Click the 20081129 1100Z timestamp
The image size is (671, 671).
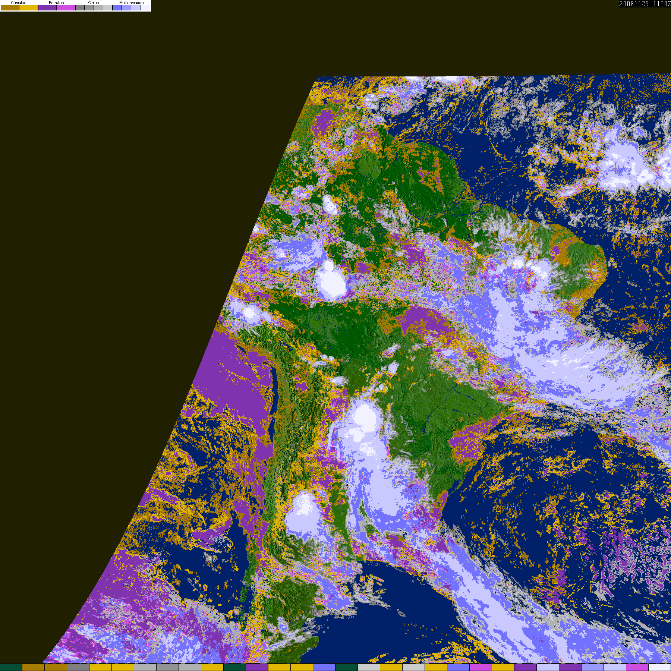coord(645,4)
